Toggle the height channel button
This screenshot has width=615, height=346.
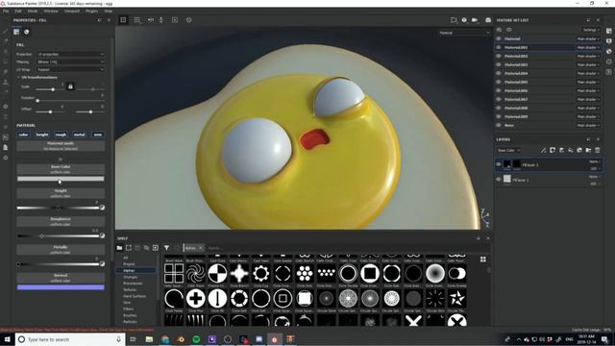click(42, 135)
